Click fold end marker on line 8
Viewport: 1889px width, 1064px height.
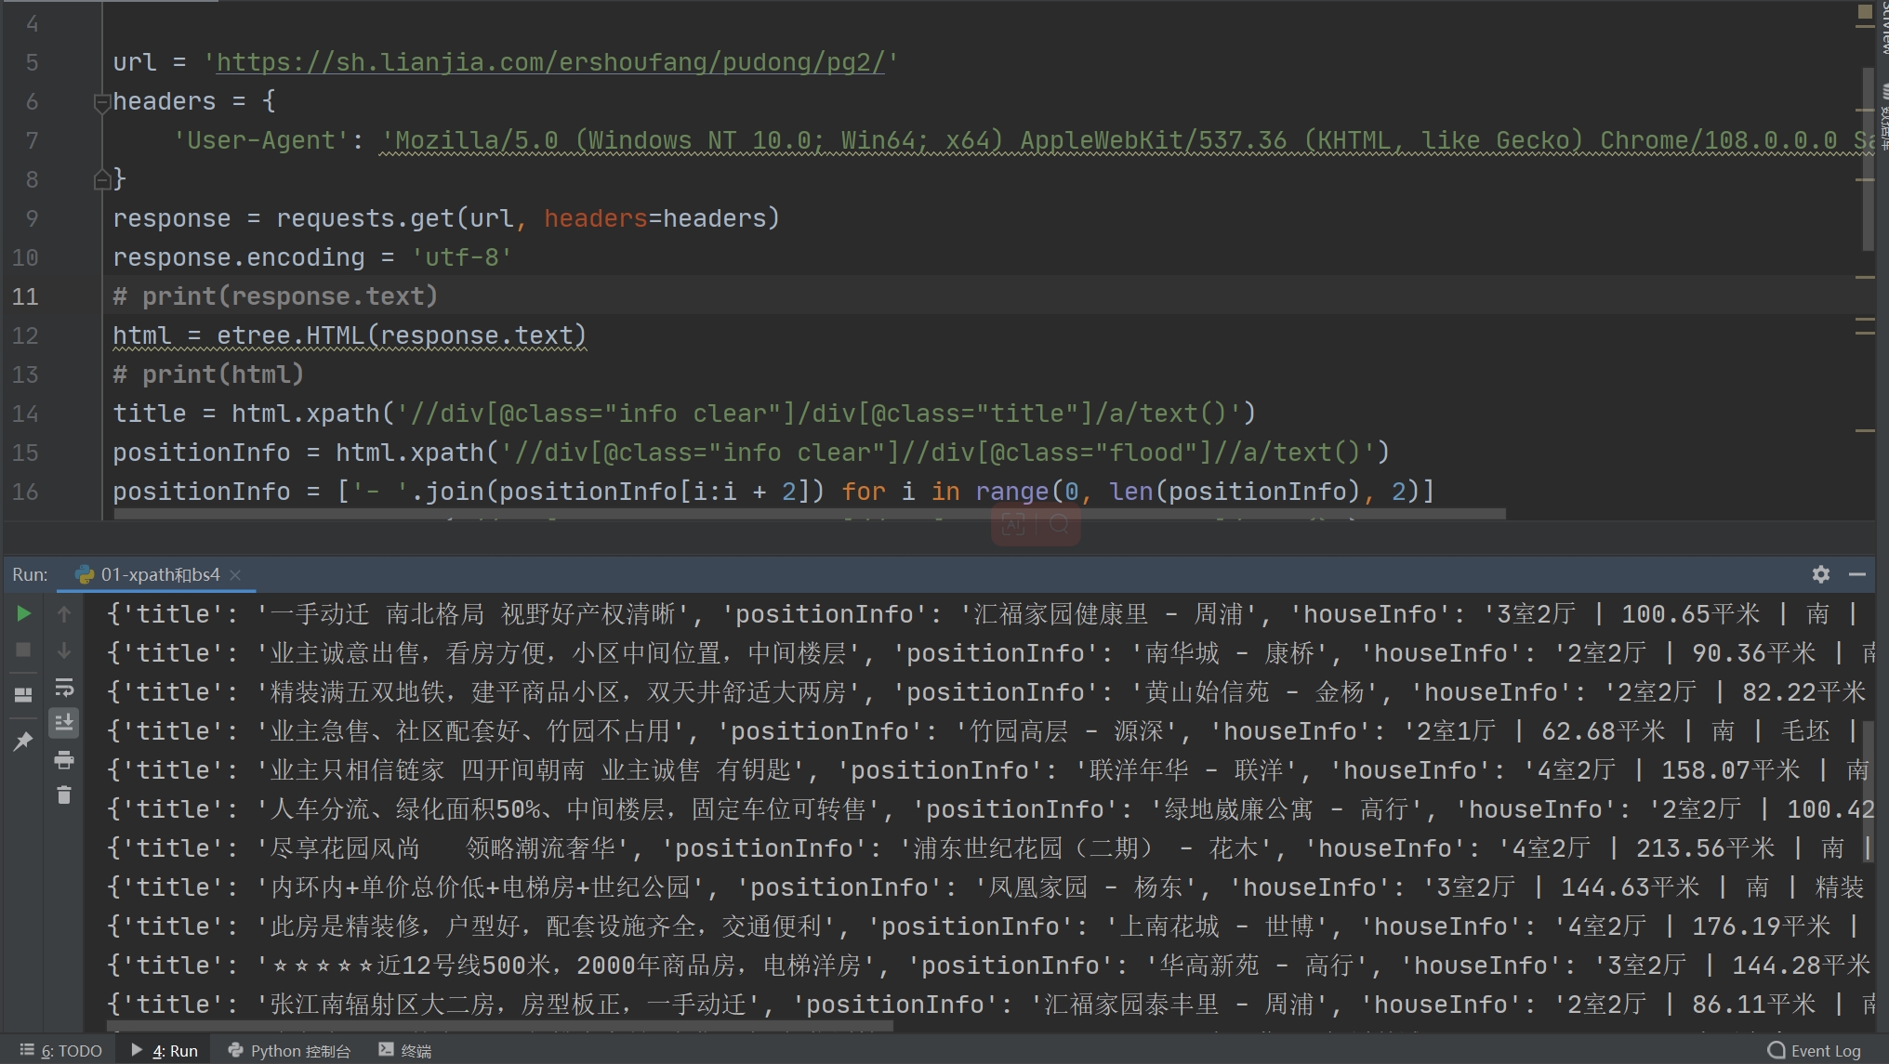click(102, 179)
